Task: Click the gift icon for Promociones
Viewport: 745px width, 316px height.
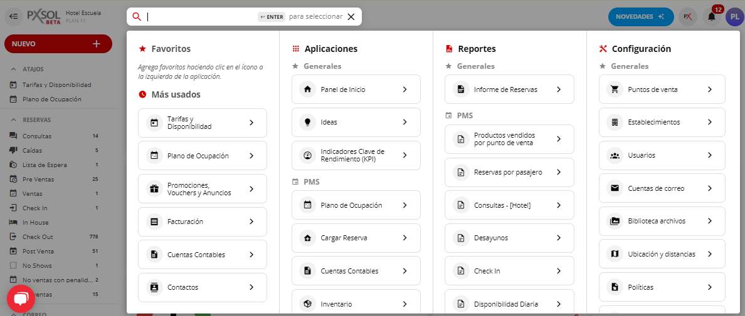Action: point(154,189)
